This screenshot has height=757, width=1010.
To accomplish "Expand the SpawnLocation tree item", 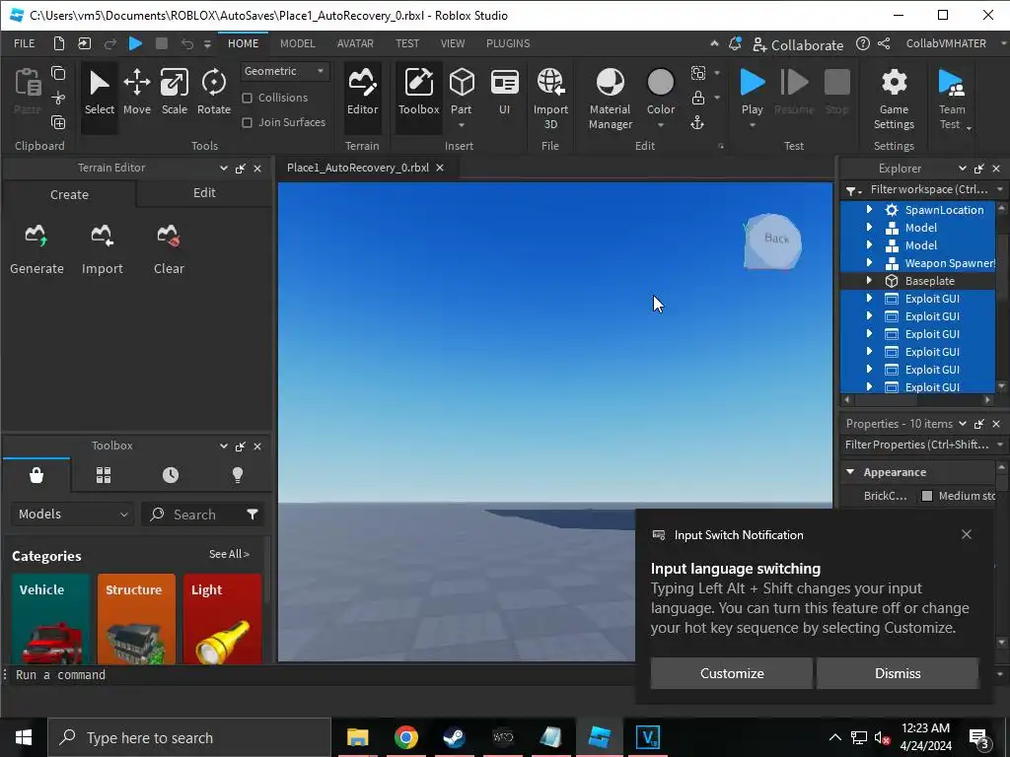I will click(869, 209).
